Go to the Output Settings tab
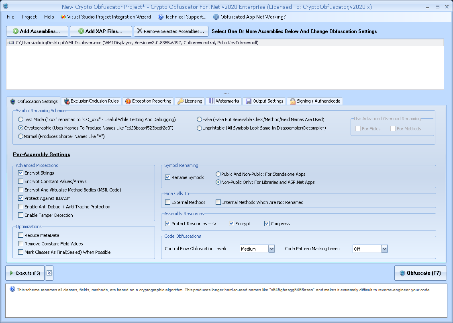Viewport: 453px width, 323px height. pyautogui.click(x=264, y=101)
